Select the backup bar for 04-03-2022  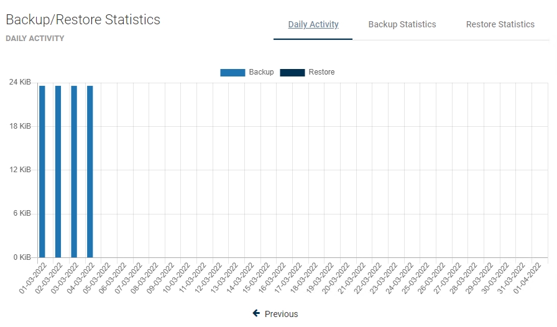90,171
